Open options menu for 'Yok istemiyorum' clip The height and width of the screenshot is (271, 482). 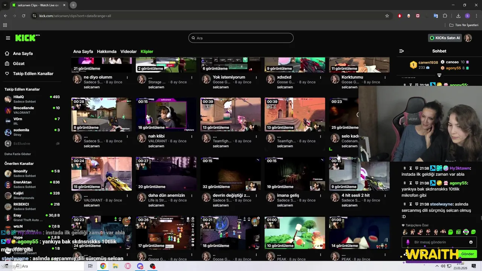(256, 78)
